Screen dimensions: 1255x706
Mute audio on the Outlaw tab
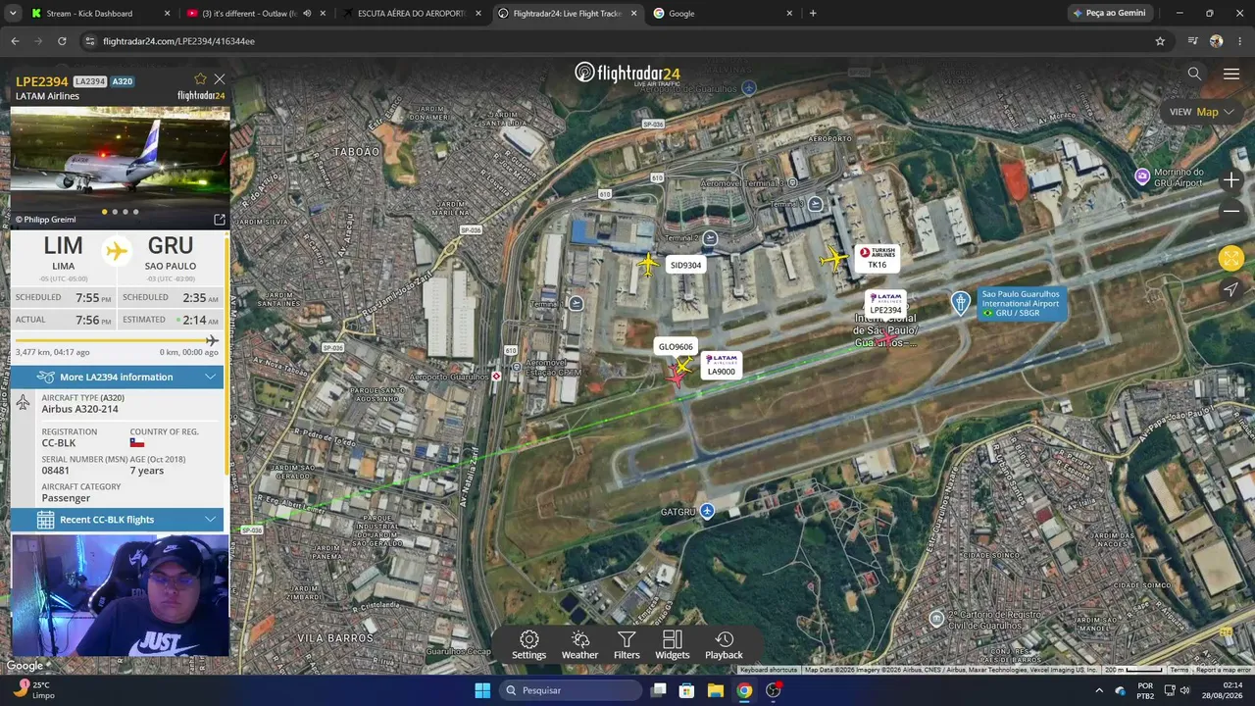coord(307,14)
